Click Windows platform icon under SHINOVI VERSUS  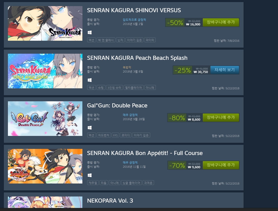pyautogui.click(x=90, y=33)
